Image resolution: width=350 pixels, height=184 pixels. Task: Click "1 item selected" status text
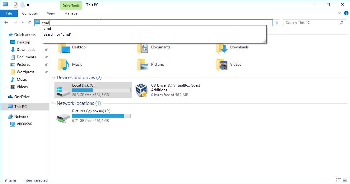(35, 180)
